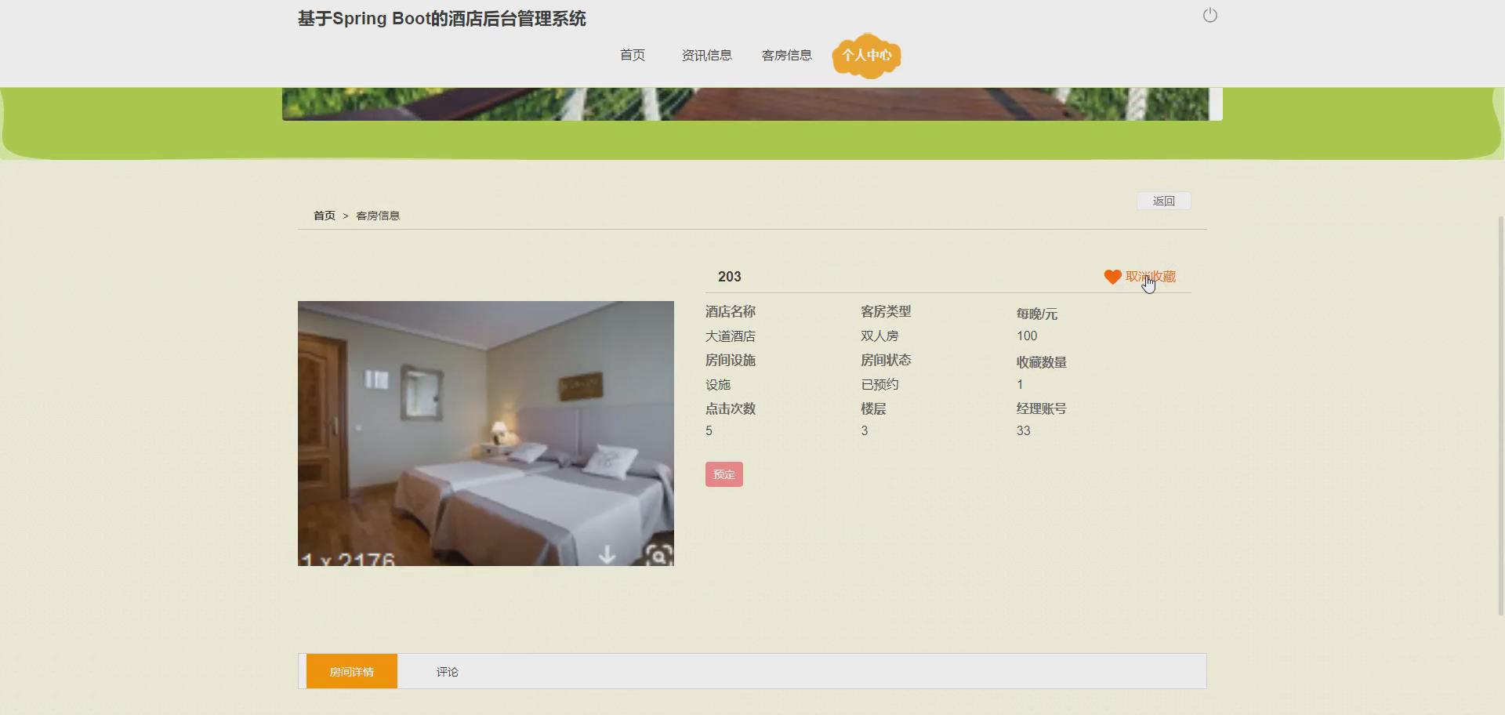The width and height of the screenshot is (1505, 715).
Task: Click the 取消收藏 link
Action: 1150,276
